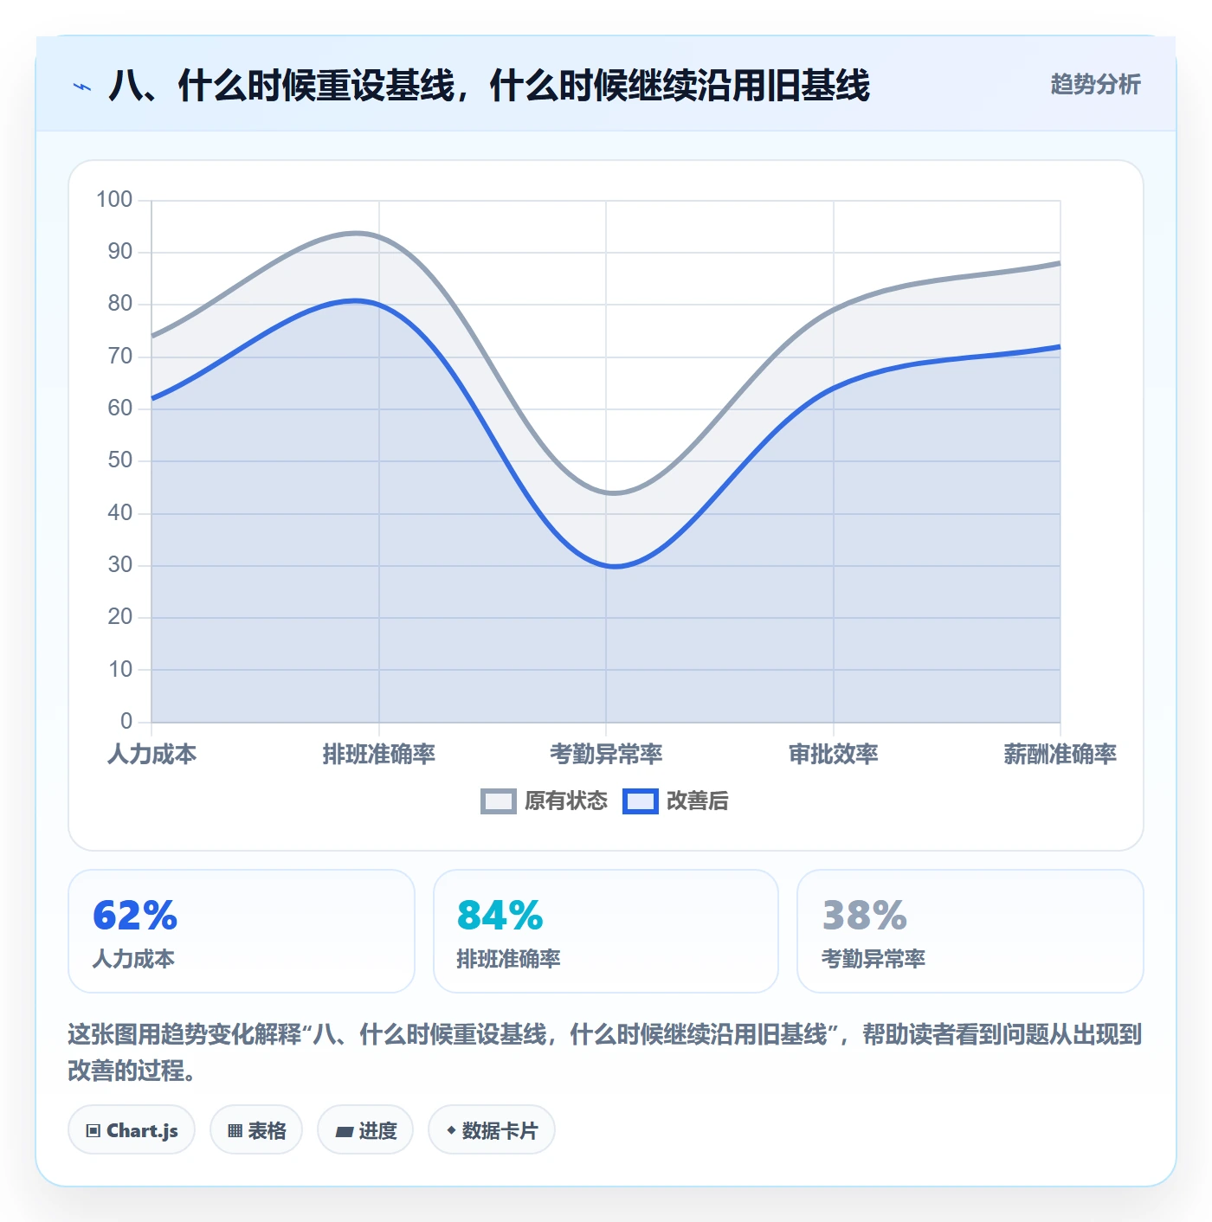Image resolution: width=1212 pixels, height=1222 pixels.
Task: Click the diamond icon in the 数据卡片 chip
Action: [x=451, y=1130]
